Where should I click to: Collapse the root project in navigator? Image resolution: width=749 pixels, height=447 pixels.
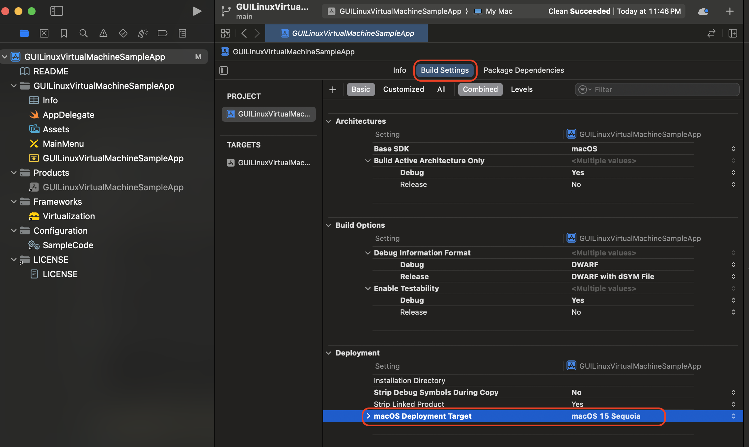click(5, 57)
